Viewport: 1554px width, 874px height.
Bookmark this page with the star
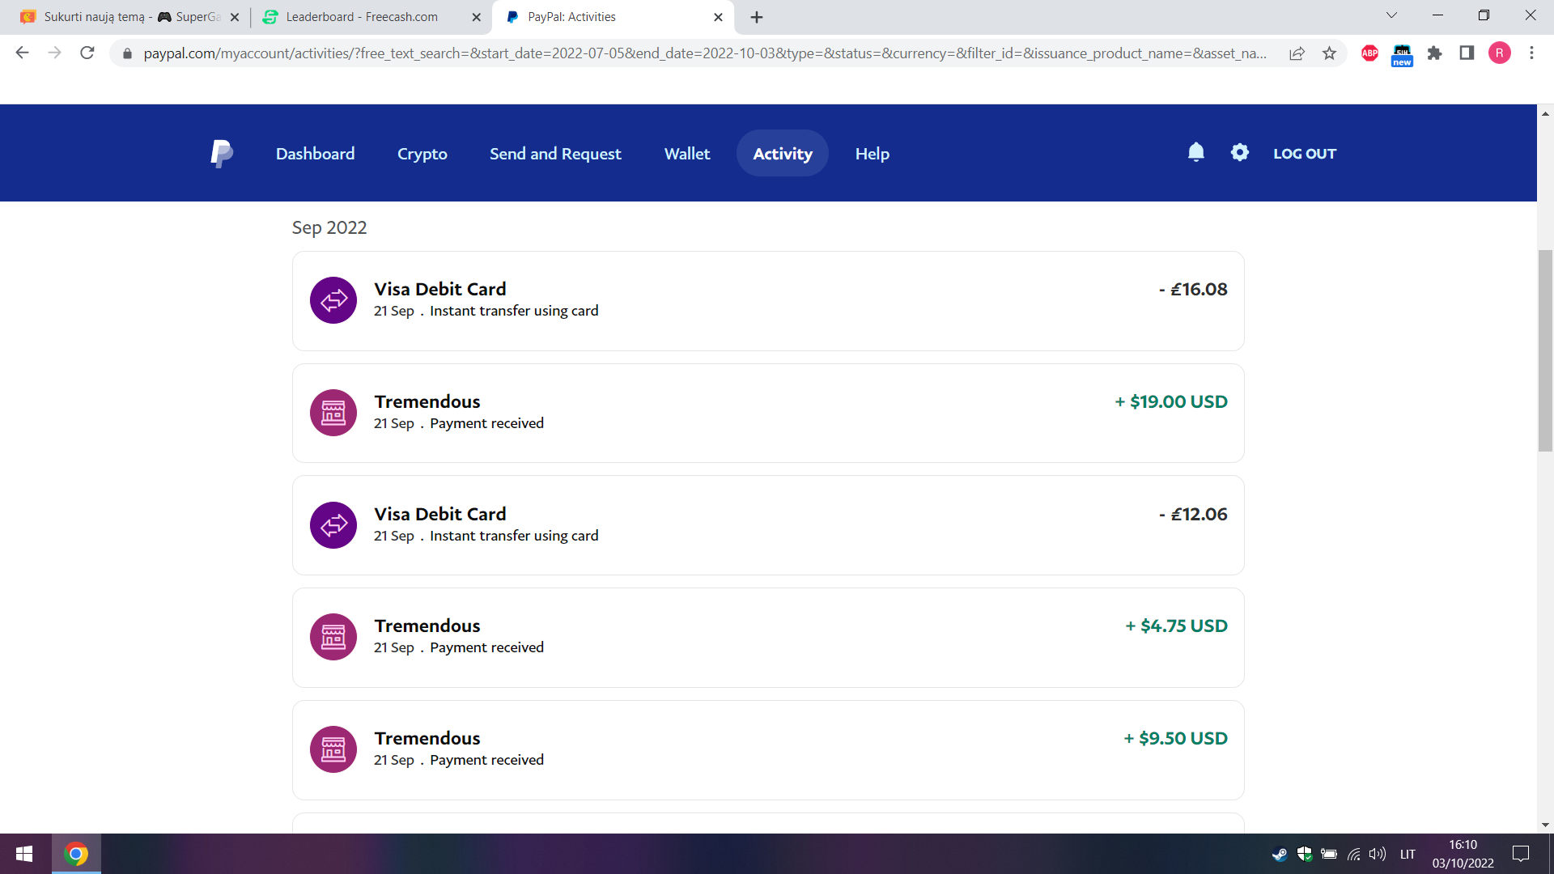pyautogui.click(x=1329, y=53)
